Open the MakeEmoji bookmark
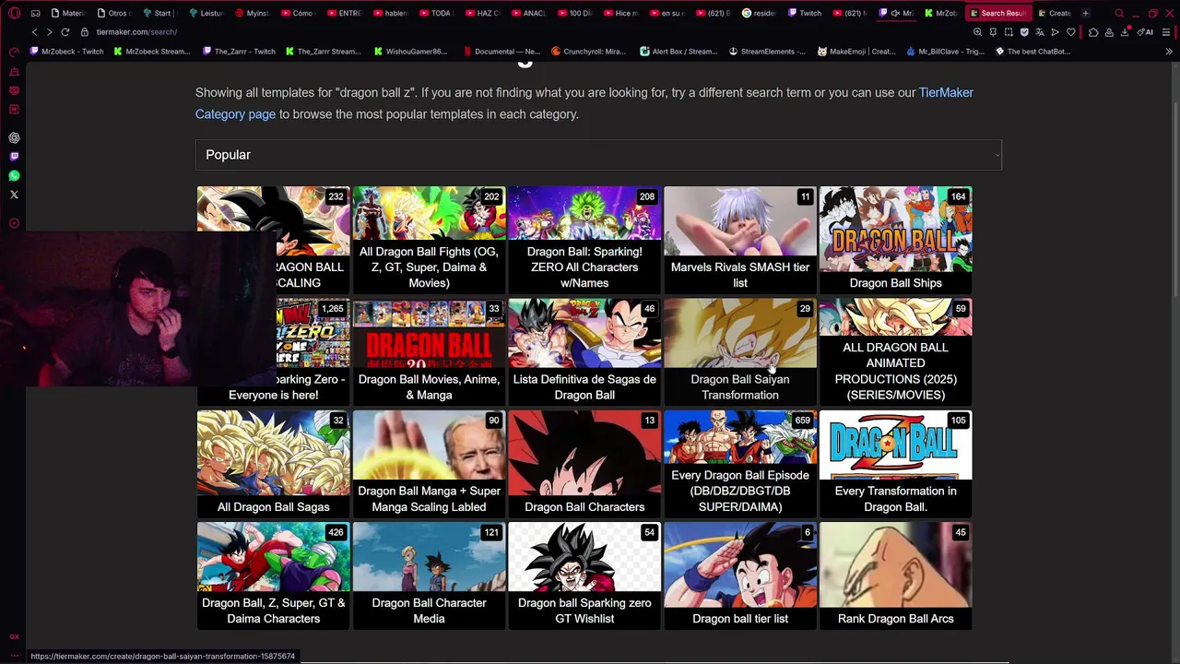The width and height of the screenshot is (1180, 664). coord(856,52)
